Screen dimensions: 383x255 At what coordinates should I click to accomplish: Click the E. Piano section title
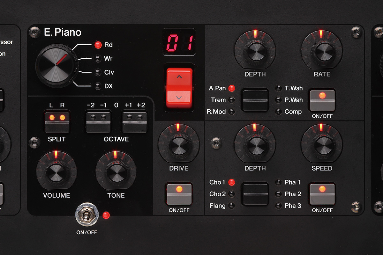(63, 33)
